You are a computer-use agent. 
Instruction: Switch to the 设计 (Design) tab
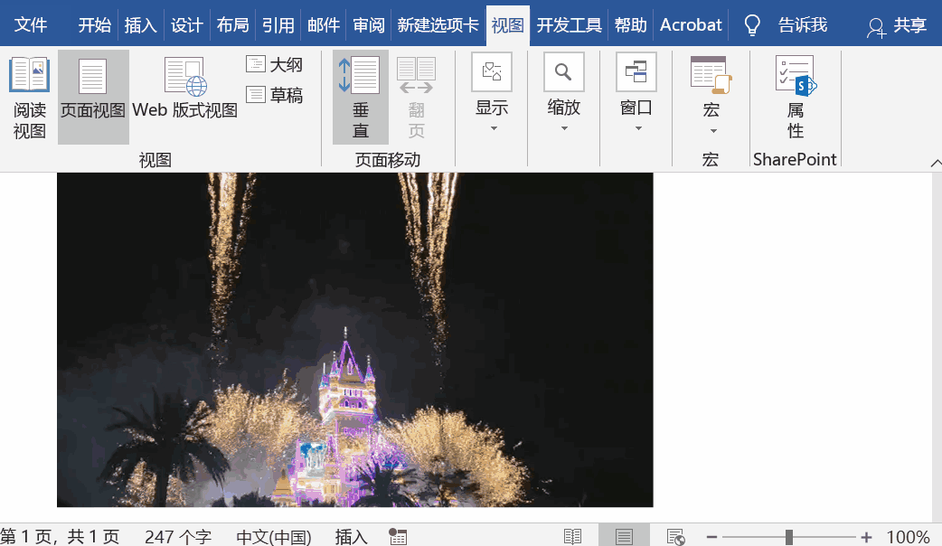coord(186,25)
